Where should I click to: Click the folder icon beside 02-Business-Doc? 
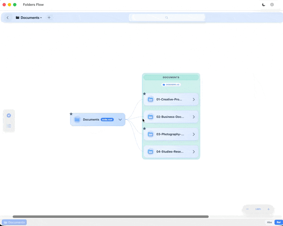coord(151,117)
